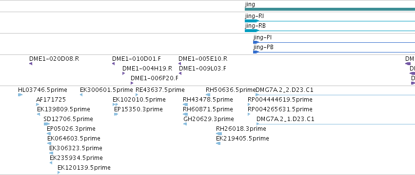Image resolution: width=415 pixels, height=175 pixels.
Task: Select the RE43637.5prime label
Action: pyautogui.click(x=160, y=90)
